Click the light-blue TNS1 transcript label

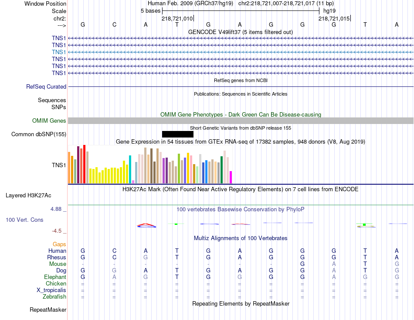click(x=59, y=52)
